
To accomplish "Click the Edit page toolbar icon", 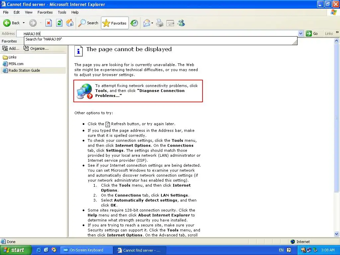I will click(x=170, y=23).
